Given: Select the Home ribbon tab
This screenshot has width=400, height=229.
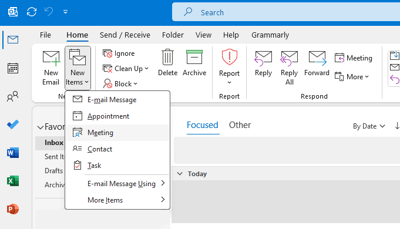Looking at the screenshot, I should pyautogui.click(x=78, y=35).
